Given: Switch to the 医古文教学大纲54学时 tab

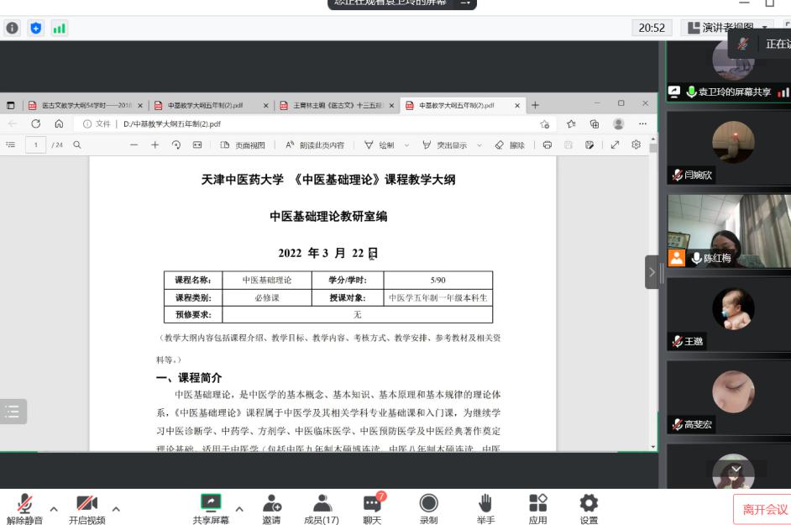Looking at the screenshot, I should (84, 105).
